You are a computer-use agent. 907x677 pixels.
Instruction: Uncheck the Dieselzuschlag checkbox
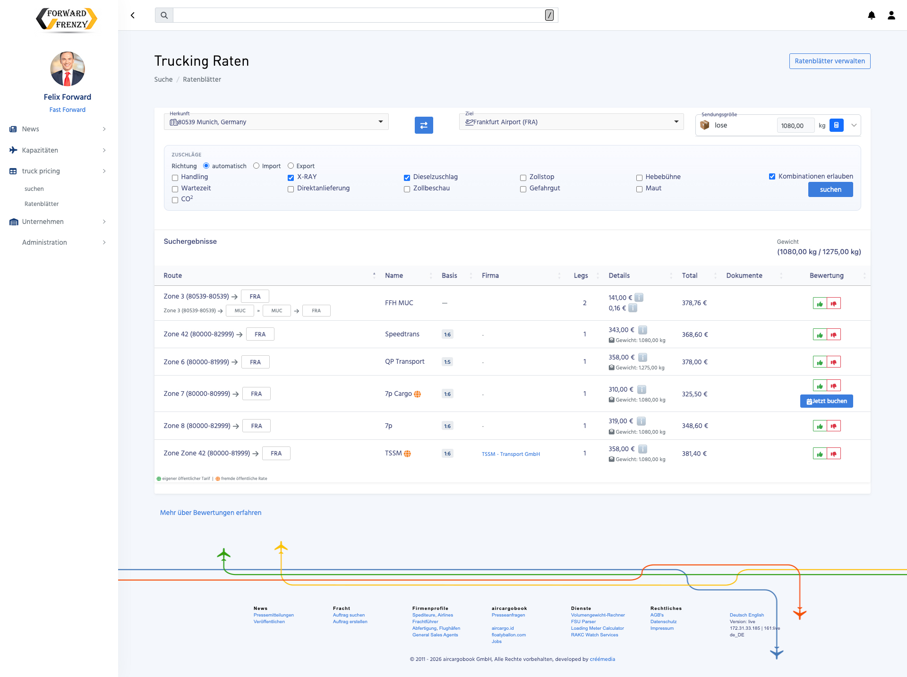tap(407, 178)
